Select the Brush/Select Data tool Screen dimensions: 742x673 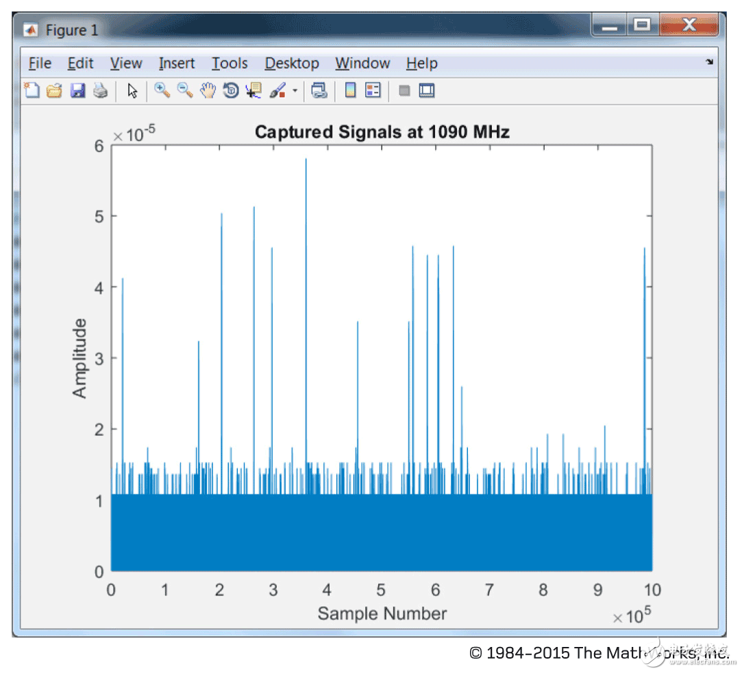click(277, 90)
